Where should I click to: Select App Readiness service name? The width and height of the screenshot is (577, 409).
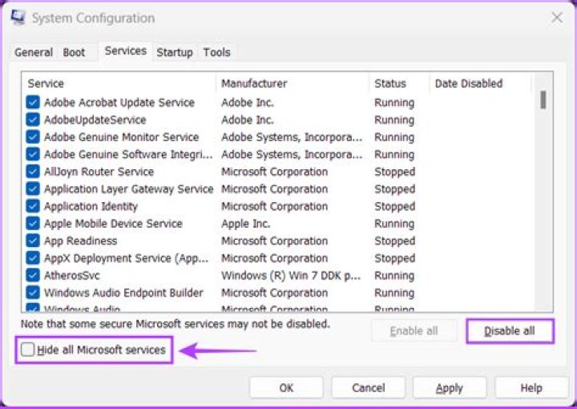click(x=81, y=241)
